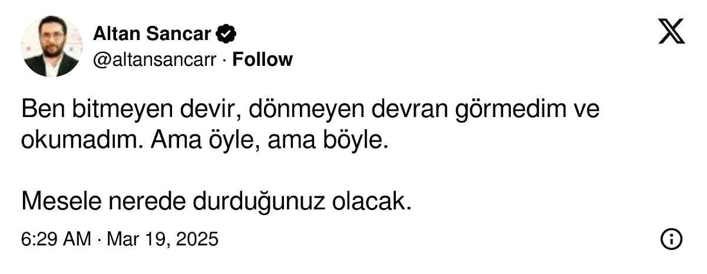This screenshot has height=274, width=707.
Task: Click the word "durduğunuz" in the tweet
Action: pyautogui.click(x=259, y=202)
